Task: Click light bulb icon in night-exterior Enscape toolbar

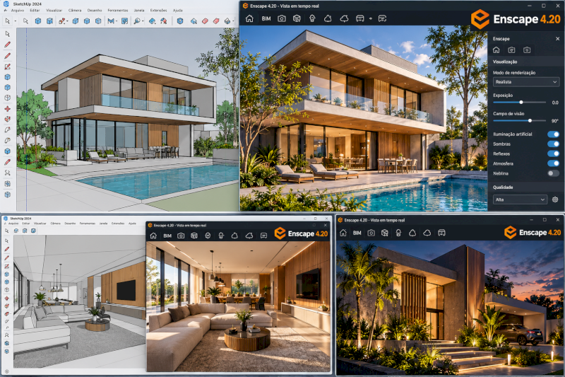Action: [398, 233]
